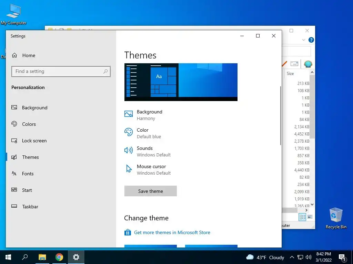Image resolution: width=353 pixels, height=264 pixels.
Task: Minimize the Settings window
Action: 242,36
